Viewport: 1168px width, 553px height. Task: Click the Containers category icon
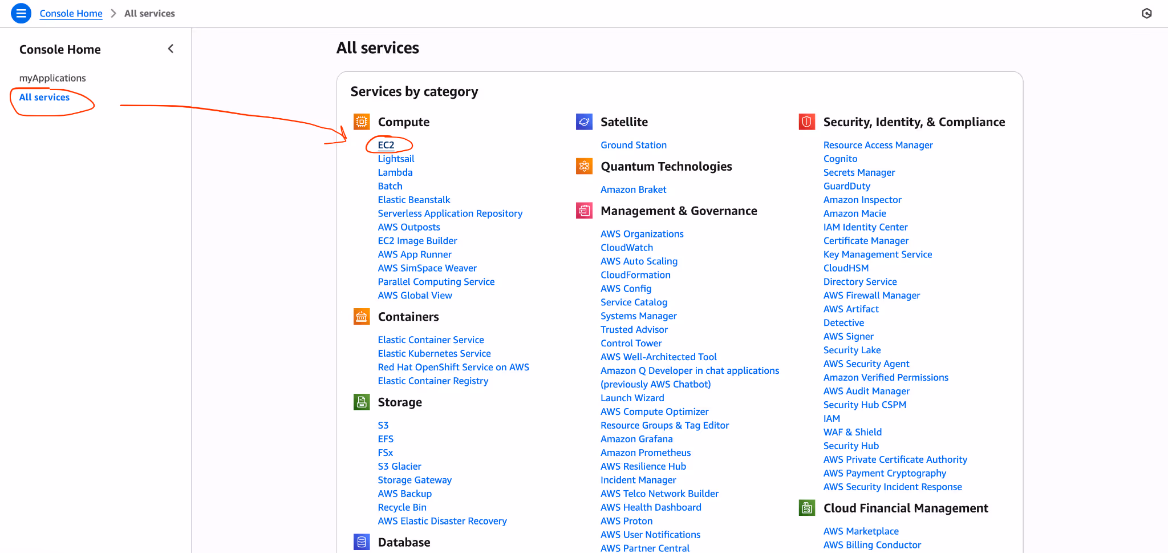[362, 316]
